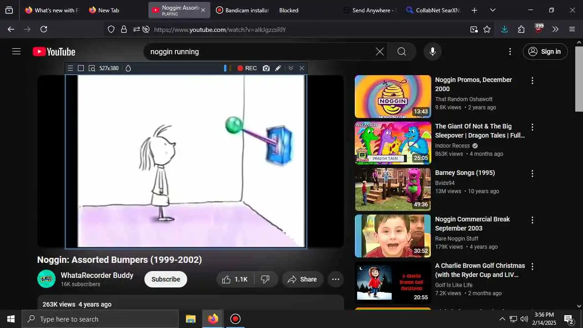Screen dimensions: 583x328
Task: Open the list all tabs dropdown
Action: pyautogui.click(x=492, y=10)
